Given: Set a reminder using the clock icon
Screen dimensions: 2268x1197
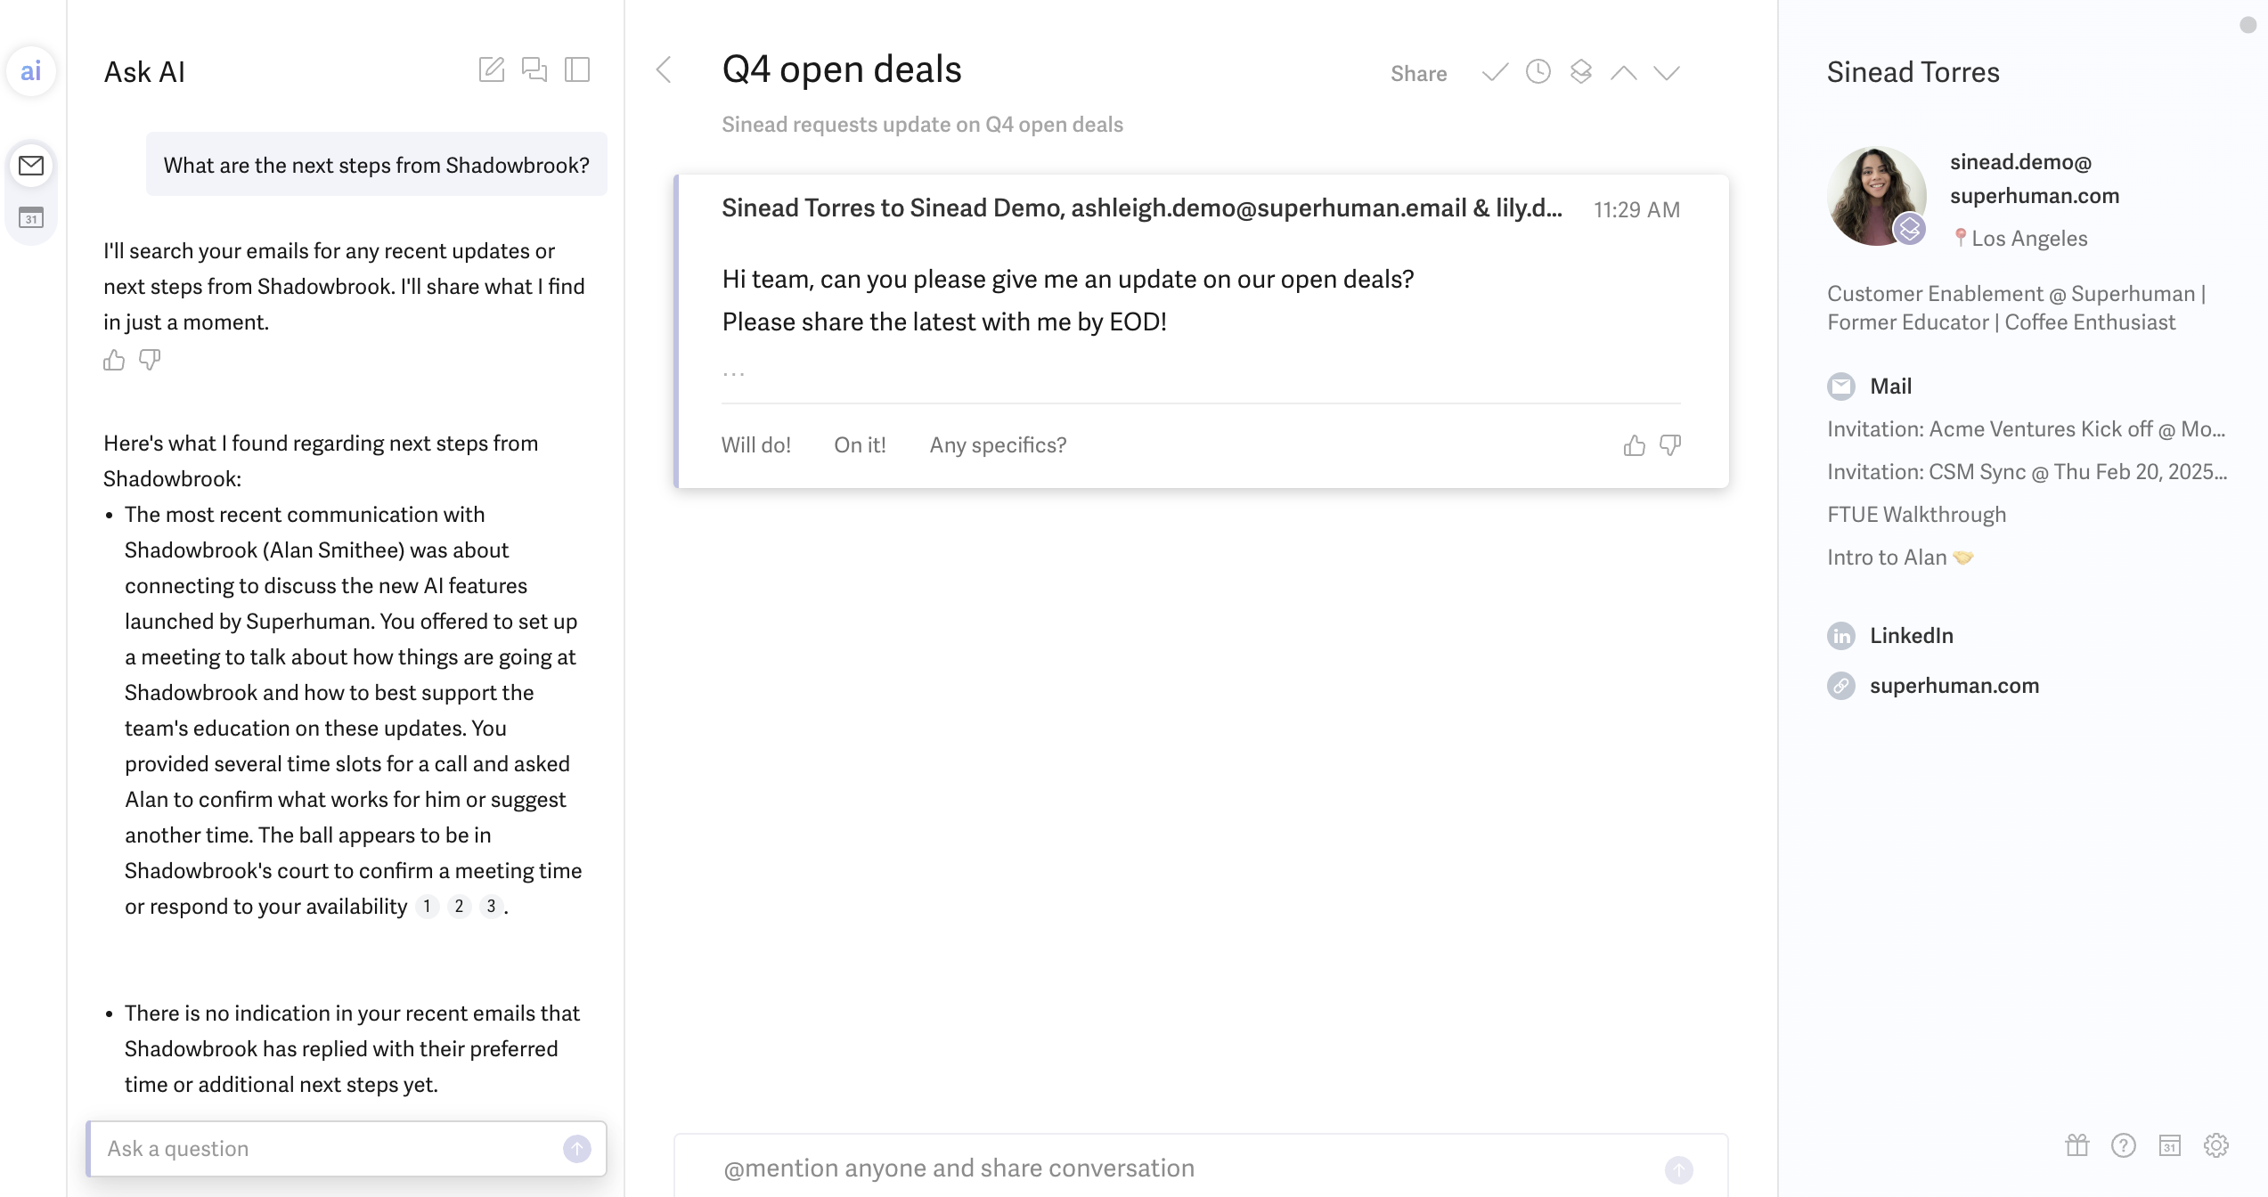Looking at the screenshot, I should click(1537, 73).
